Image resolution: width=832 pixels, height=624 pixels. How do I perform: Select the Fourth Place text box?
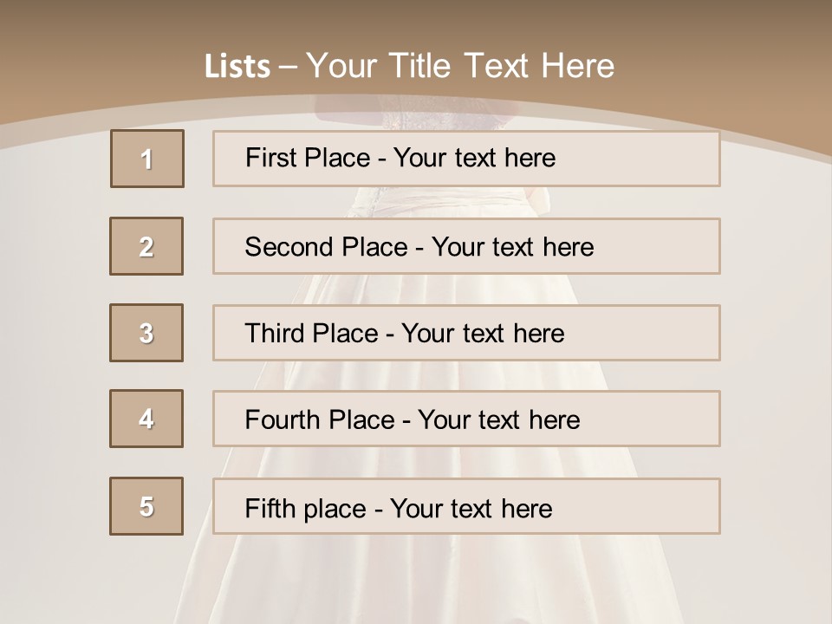pos(466,419)
